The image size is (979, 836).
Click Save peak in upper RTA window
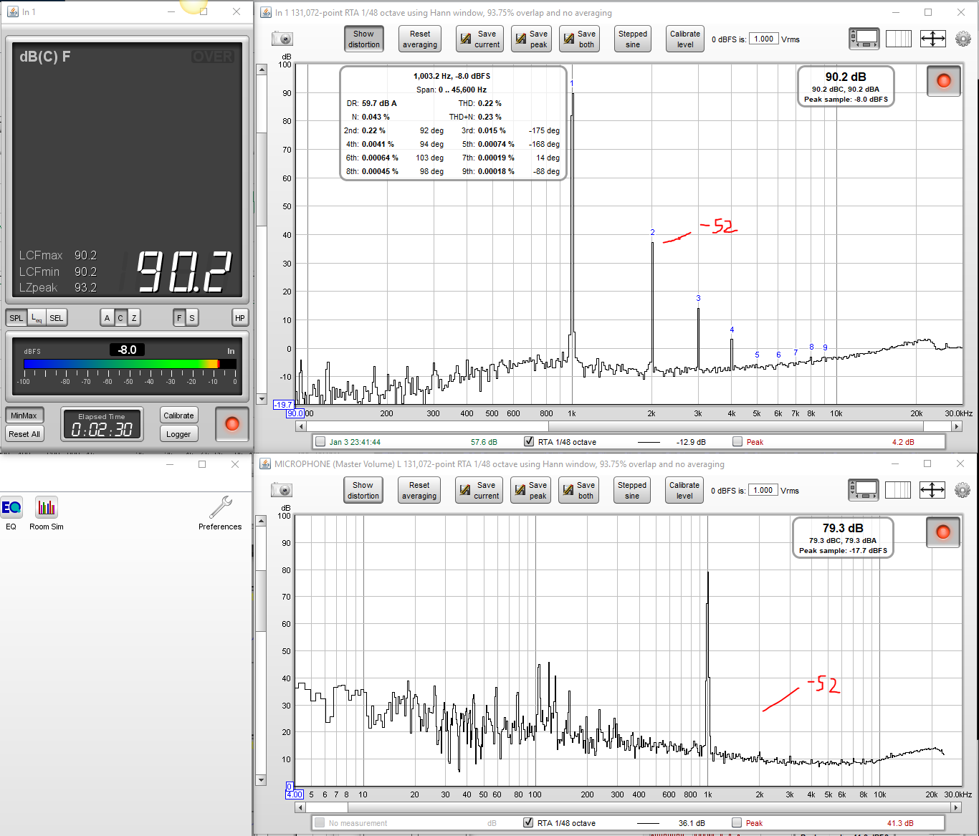[531, 39]
